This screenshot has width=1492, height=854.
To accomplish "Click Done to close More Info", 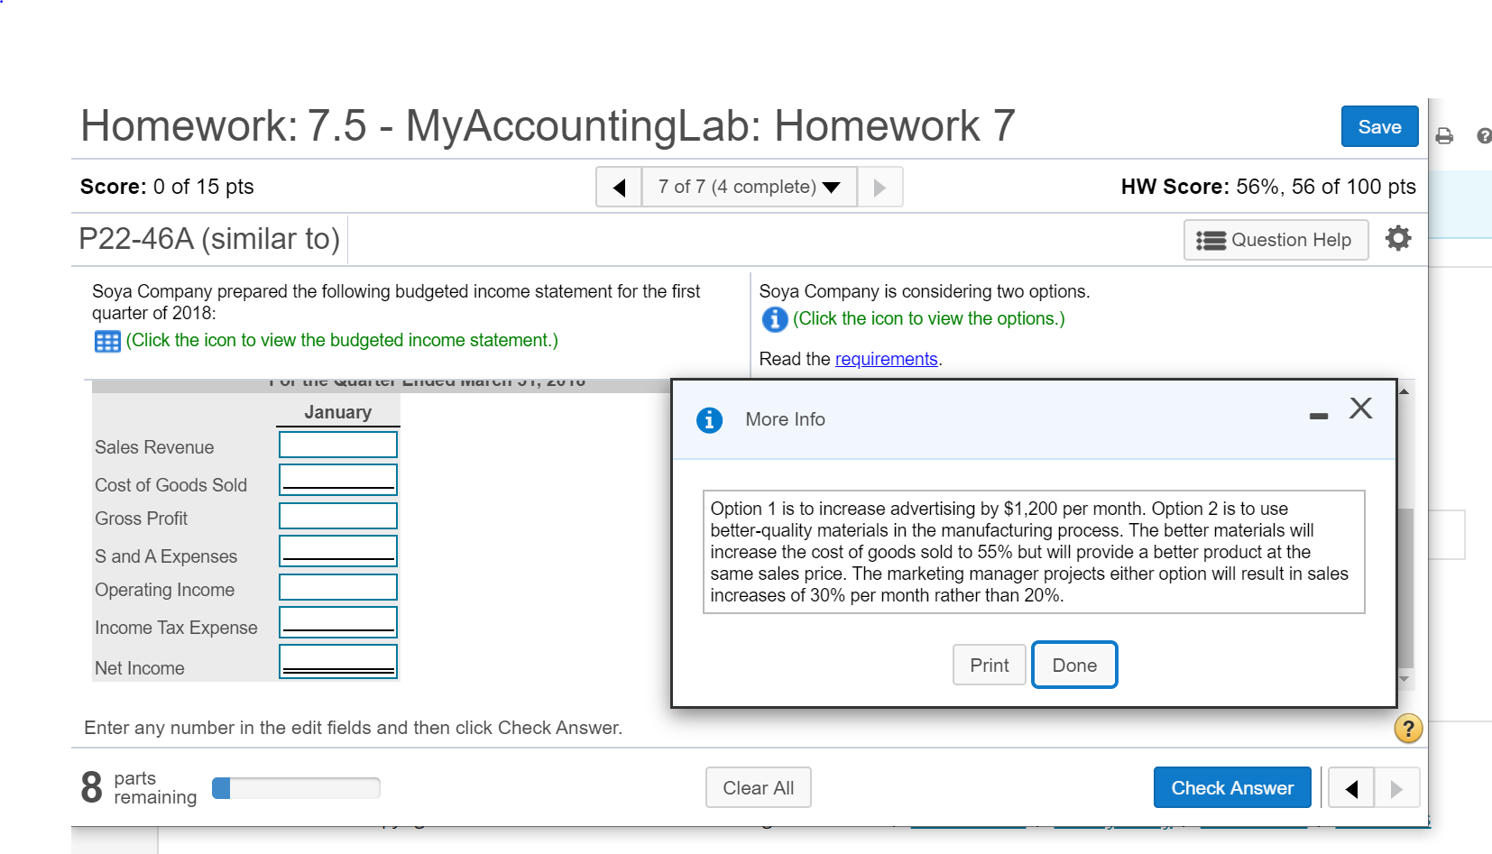I will tap(1073, 665).
